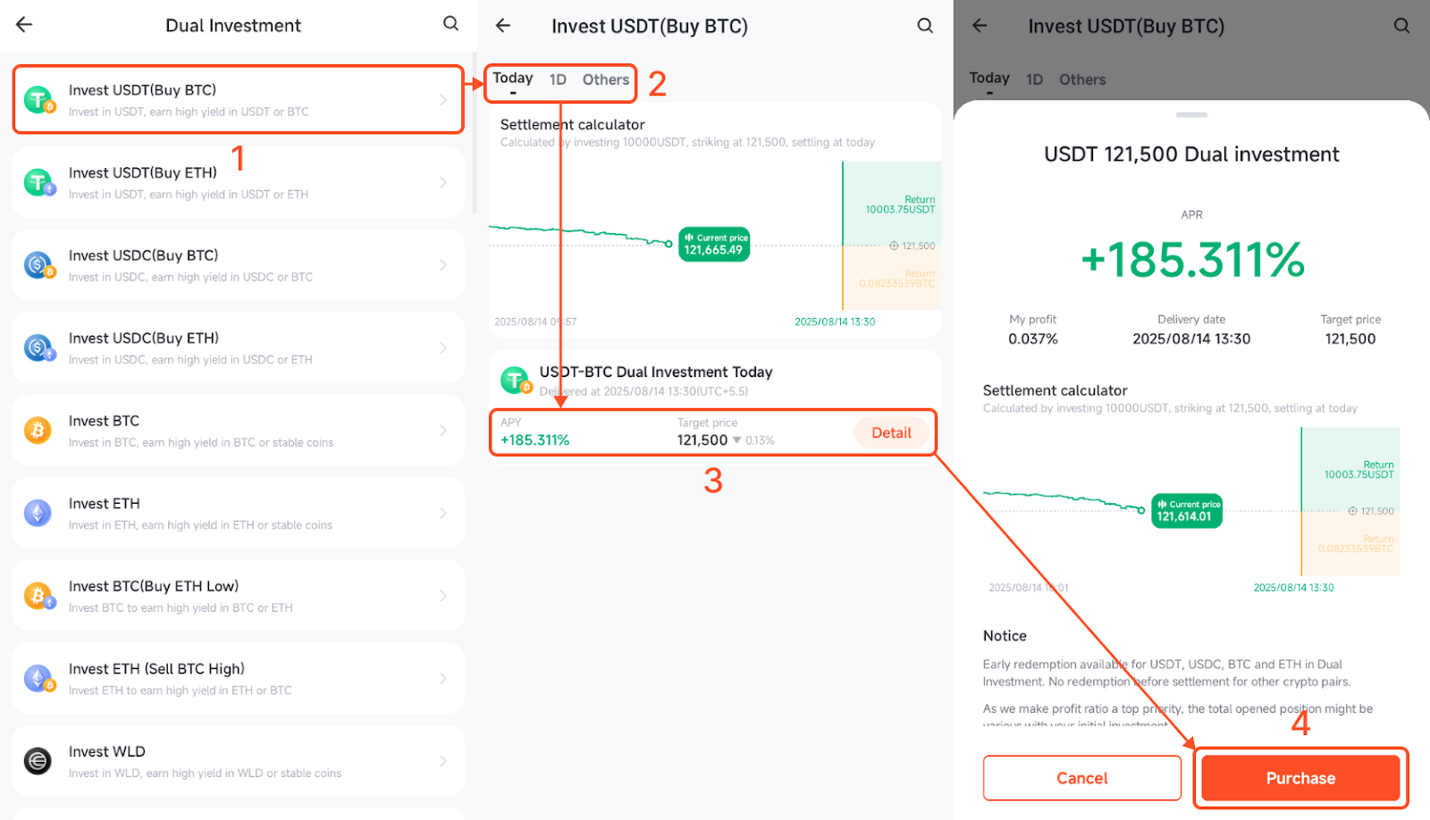Tap back arrow on Invest USDT(Buy BTC) page
This screenshot has height=820, width=1430.
tap(503, 26)
